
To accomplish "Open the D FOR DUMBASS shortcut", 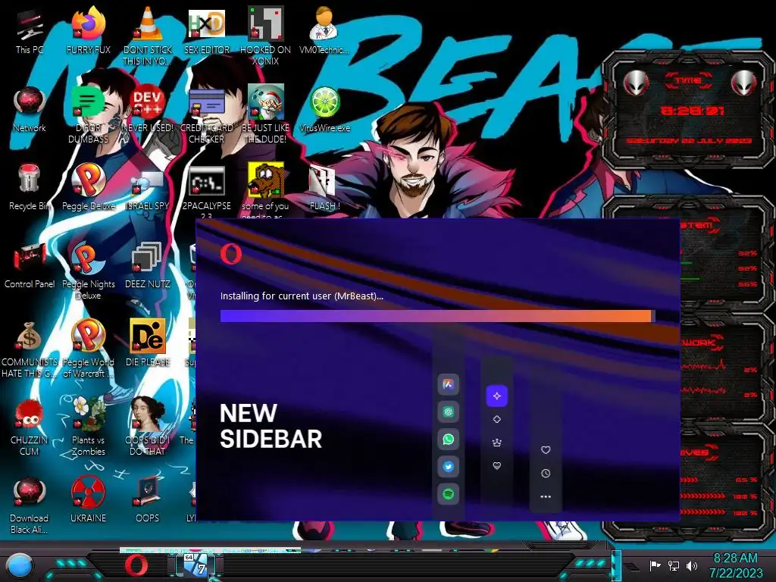I will 88,114.
